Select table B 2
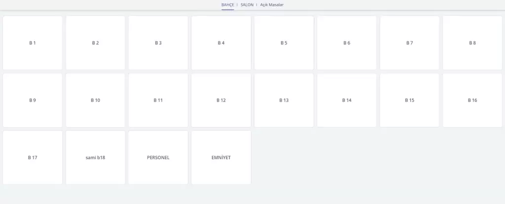 [x=95, y=43]
